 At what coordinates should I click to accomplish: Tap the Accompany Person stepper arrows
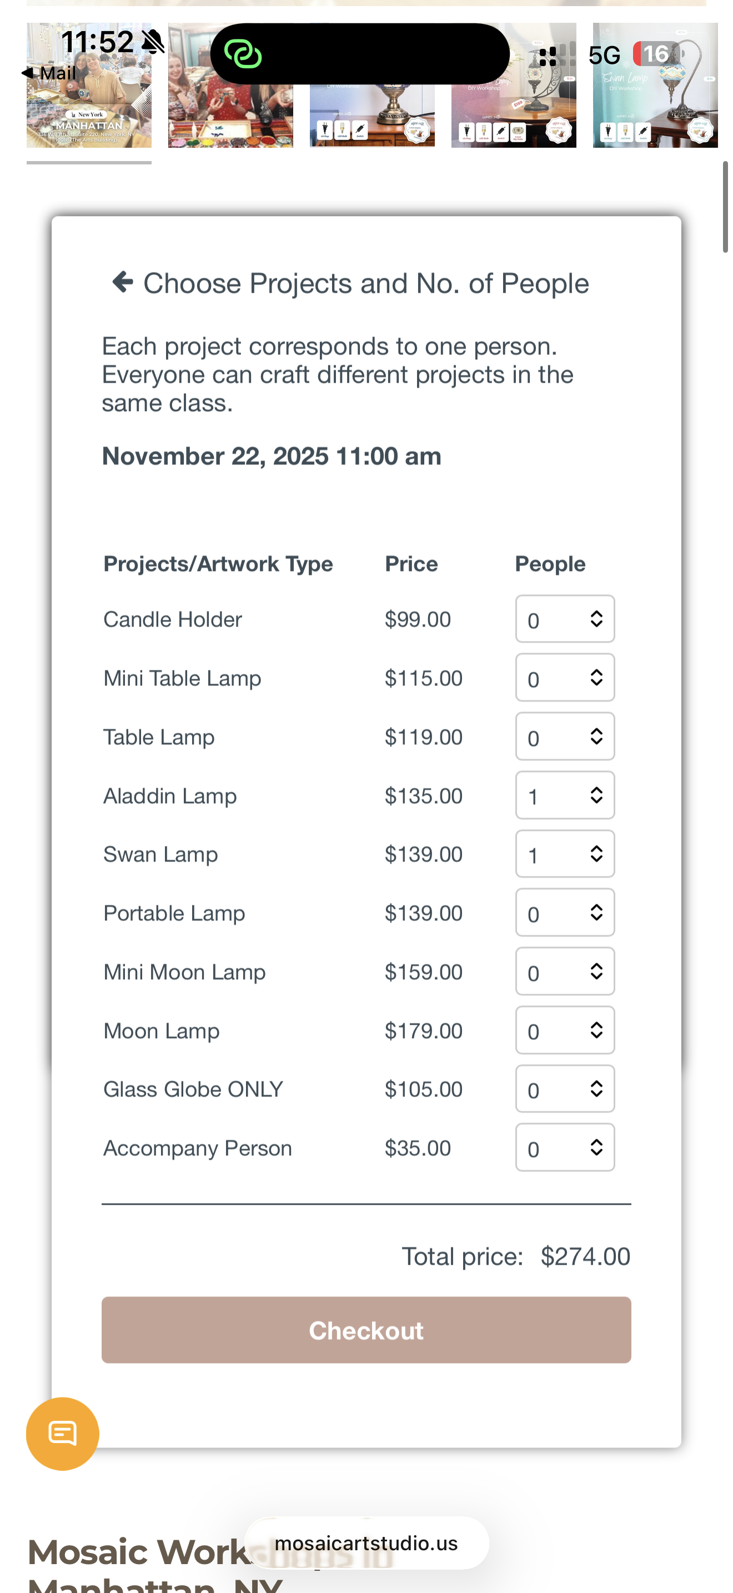coord(596,1147)
